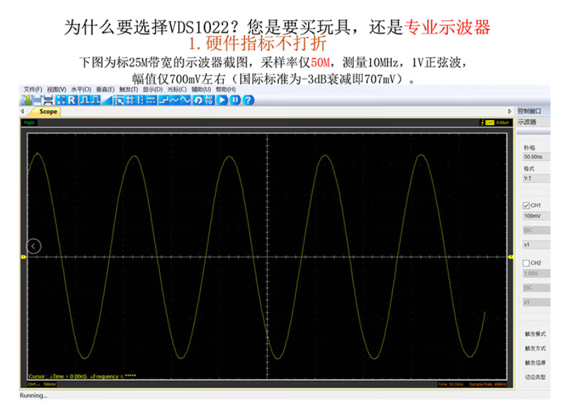Open the 光标(C) menu

click(177, 89)
